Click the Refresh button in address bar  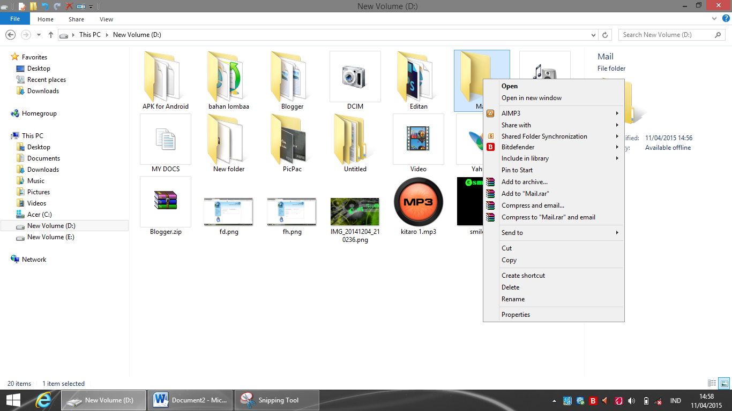605,34
